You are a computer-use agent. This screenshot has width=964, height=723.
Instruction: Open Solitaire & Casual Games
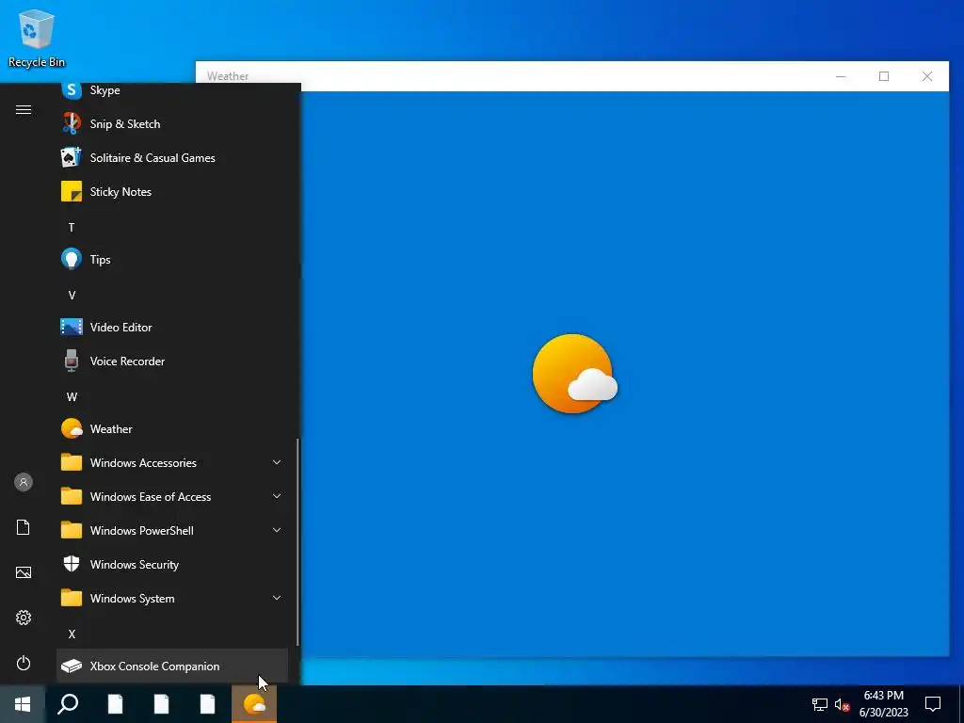pos(172,158)
